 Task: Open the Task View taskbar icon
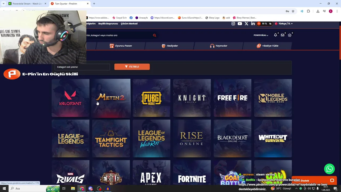[x=64, y=189]
